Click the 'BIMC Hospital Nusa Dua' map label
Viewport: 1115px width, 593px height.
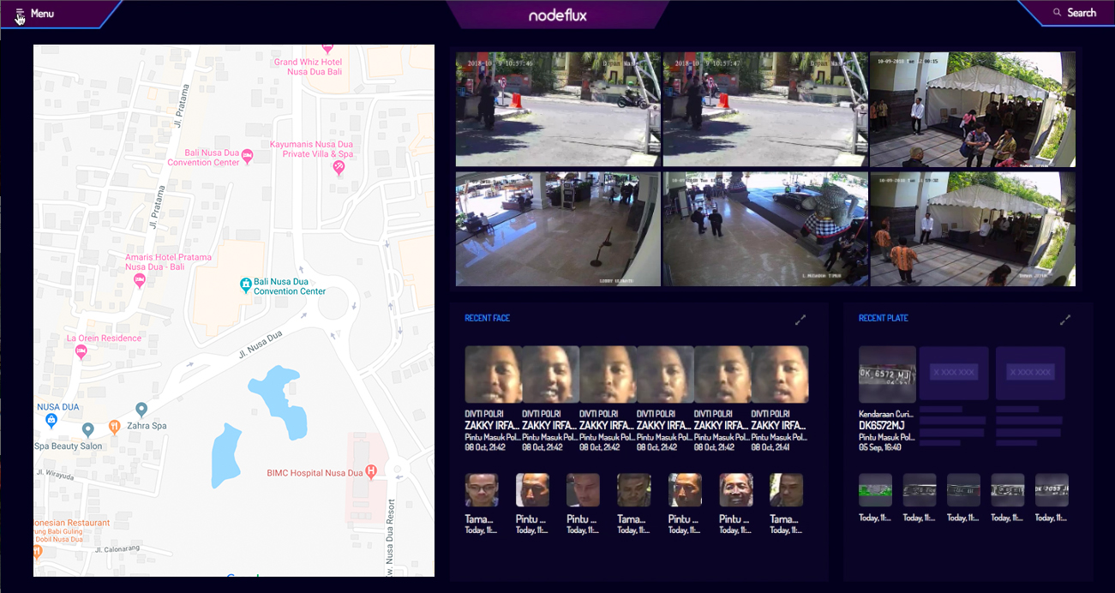tap(314, 472)
